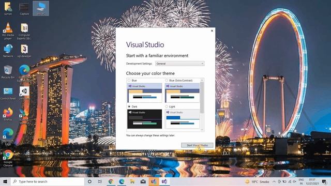
Task: Launch the Unity Hub desktop shortcut
Action: pyautogui.click(x=24, y=93)
